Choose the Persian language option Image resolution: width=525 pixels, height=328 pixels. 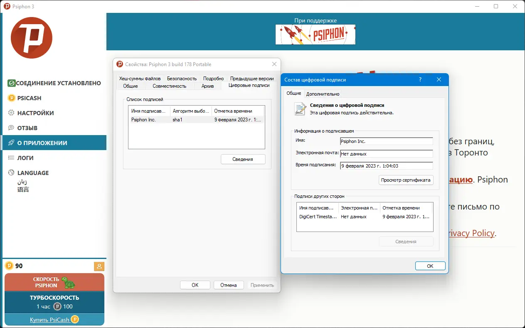pyautogui.click(x=22, y=182)
